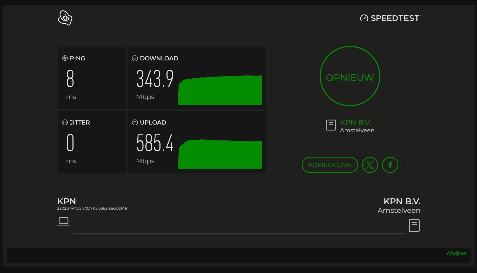Image resolution: width=477 pixels, height=273 pixels.
Task: Open the Speedtest logo link
Action: (x=390, y=18)
